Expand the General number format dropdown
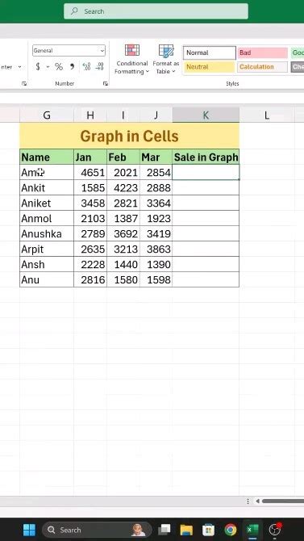304x541 pixels. tap(102, 51)
